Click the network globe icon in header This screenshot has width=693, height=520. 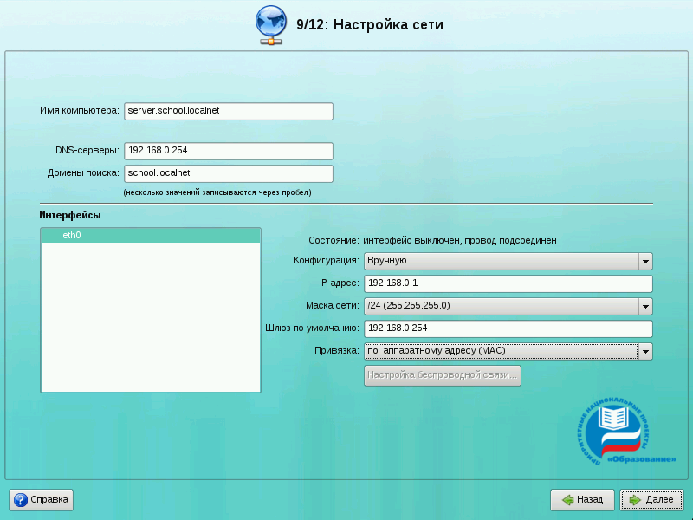coord(271,24)
